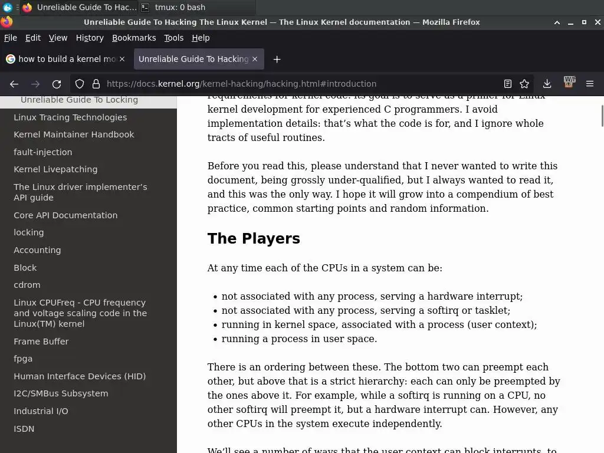Click bullet mentioning softirq or tasklet
Viewport: 604px width, 453px height.
366,310
